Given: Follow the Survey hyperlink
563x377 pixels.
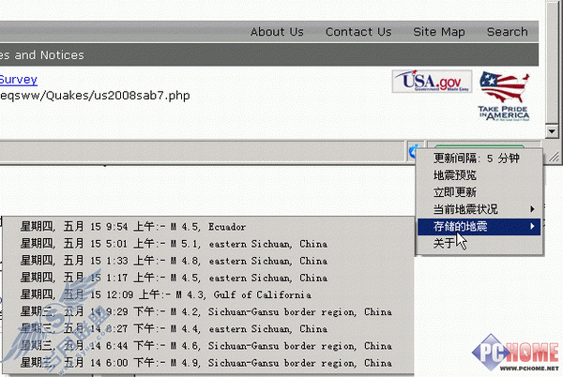Looking at the screenshot, I should [19, 80].
